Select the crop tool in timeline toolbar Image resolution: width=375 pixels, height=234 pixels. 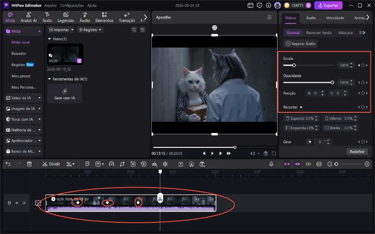(122, 164)
